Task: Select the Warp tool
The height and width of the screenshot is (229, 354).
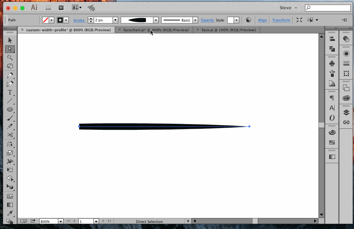Action: pyautogui.click(x=10, y=161)
